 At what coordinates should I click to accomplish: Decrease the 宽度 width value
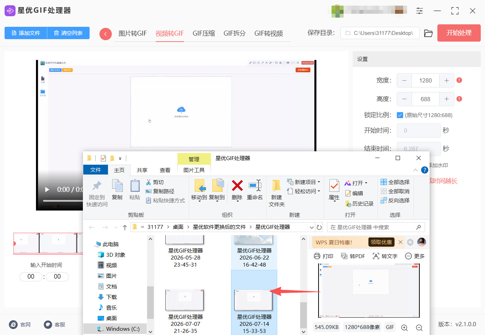(x=404, y=80)
